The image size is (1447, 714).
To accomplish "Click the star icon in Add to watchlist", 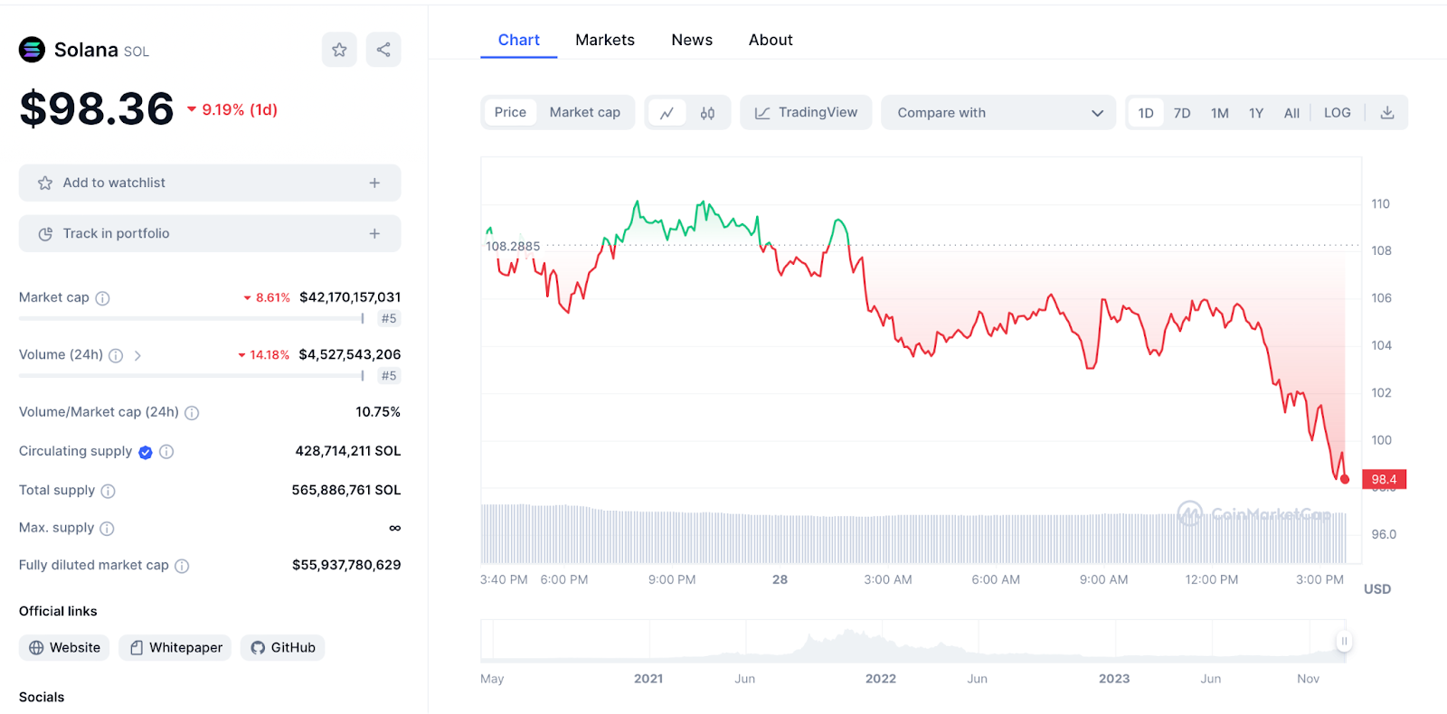I will [x=45, y=183].
